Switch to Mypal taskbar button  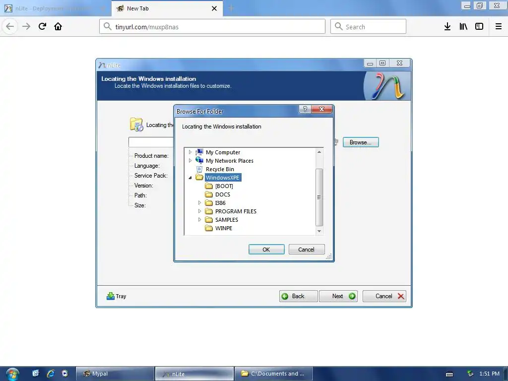pos(115,374)
